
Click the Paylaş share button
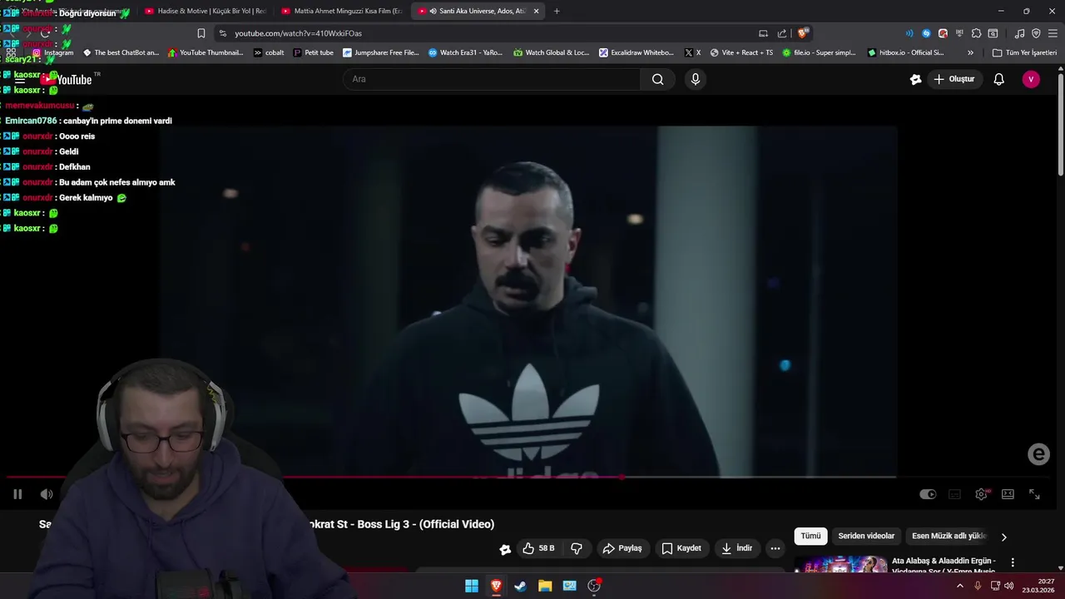(x=622, y=548)
